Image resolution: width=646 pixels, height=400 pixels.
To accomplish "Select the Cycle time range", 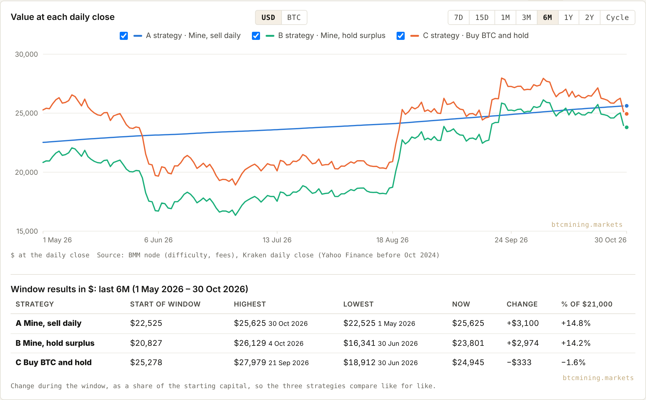I will (x=618, y=17).
